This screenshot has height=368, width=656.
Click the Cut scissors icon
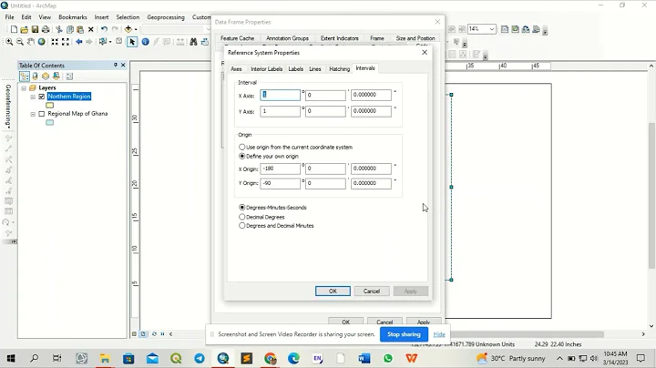pos(59,29)
